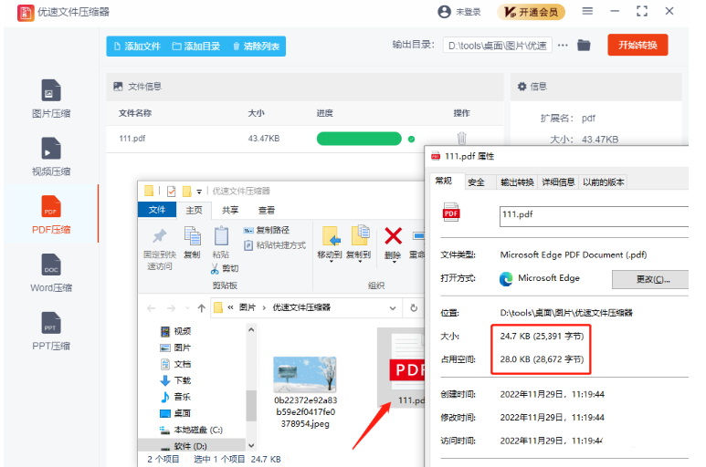Open the output folder icon

coord(584,45)
